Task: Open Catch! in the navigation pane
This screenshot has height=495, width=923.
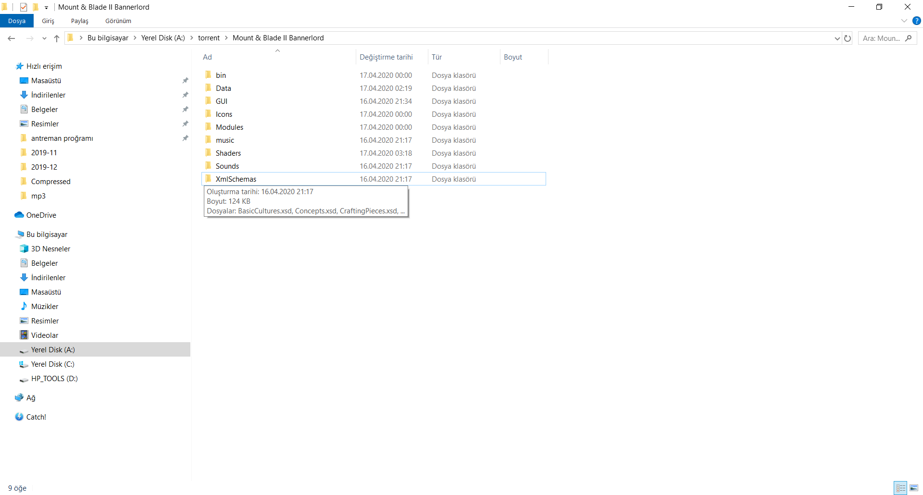Action: [36, 417]
